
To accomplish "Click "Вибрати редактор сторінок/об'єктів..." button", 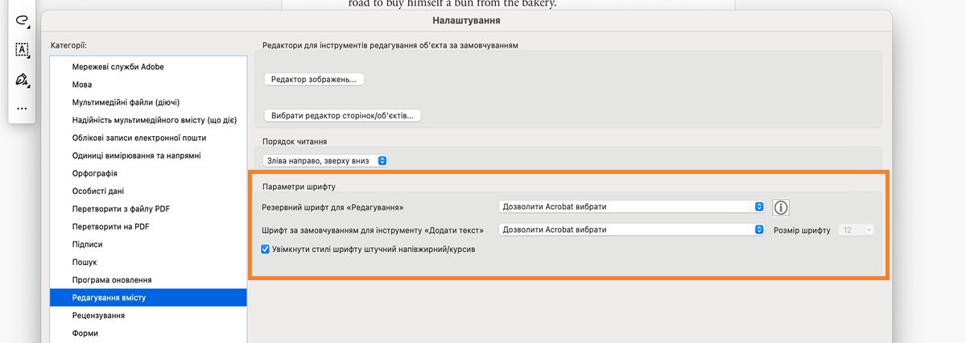I will click(343, 116).
